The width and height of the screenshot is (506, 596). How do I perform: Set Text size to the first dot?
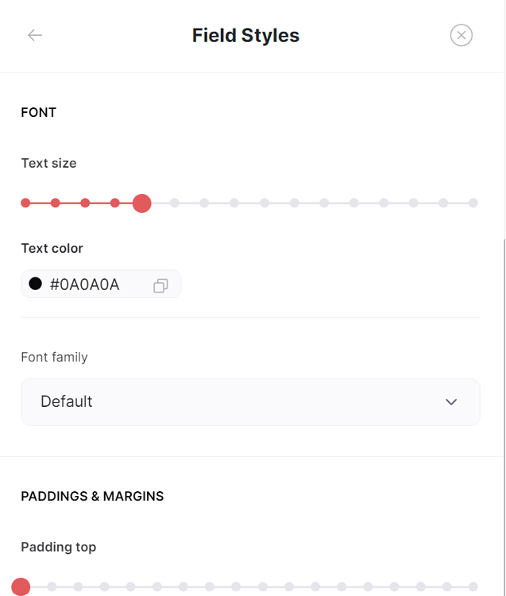pyautogui.click(x=25, y=203)
